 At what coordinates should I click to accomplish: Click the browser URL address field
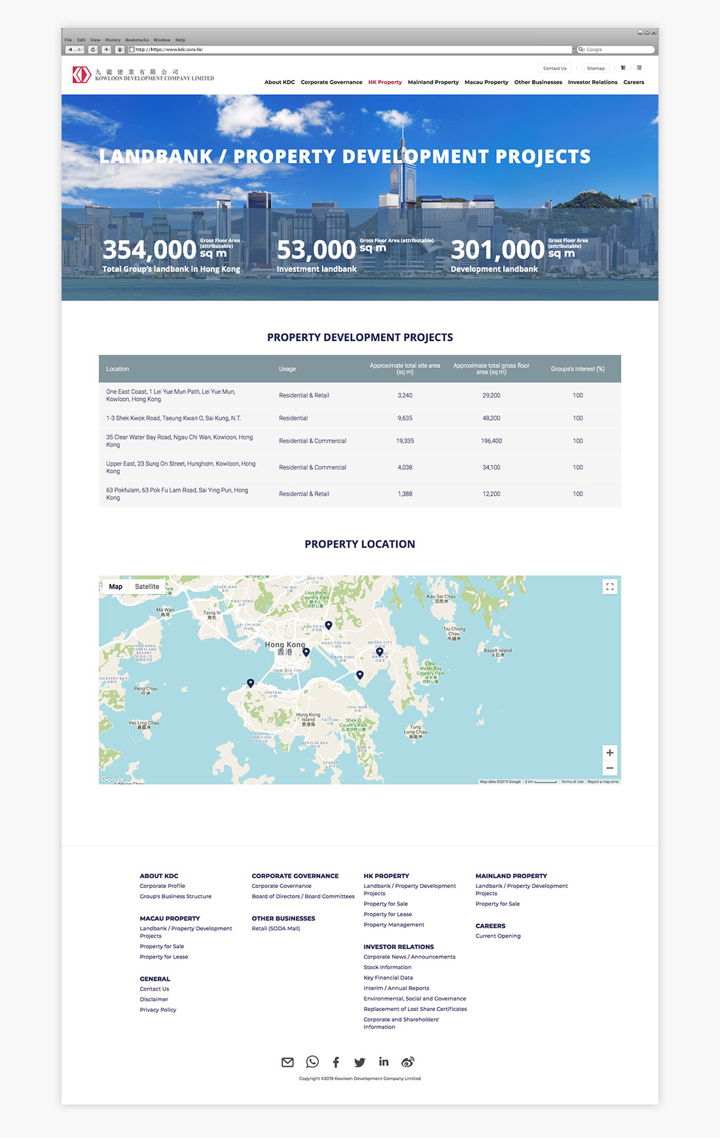pyautogui.click(x=350, y=50)
